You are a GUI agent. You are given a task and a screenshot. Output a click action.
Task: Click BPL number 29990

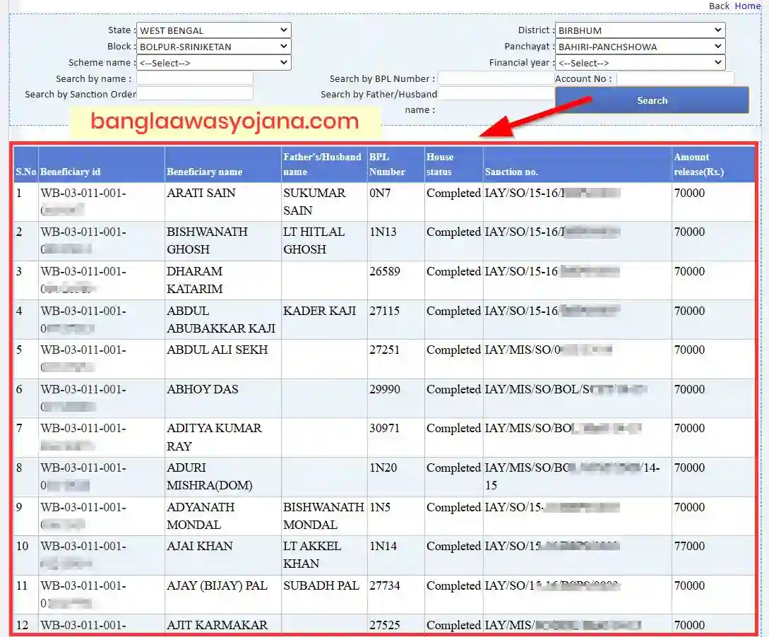tap(385, 389)
